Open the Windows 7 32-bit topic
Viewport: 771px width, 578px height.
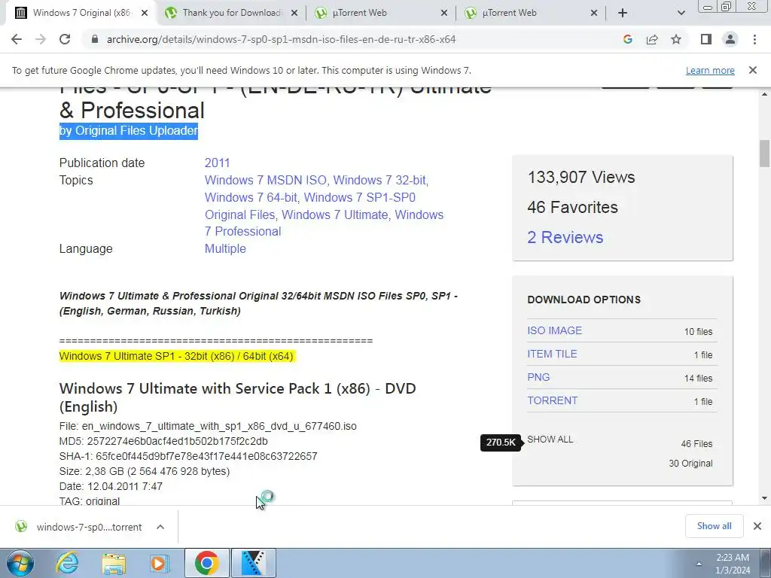pyautogui.click(x=379, y=181)
